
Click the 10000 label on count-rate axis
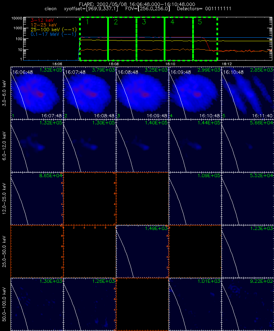point(17,18)
